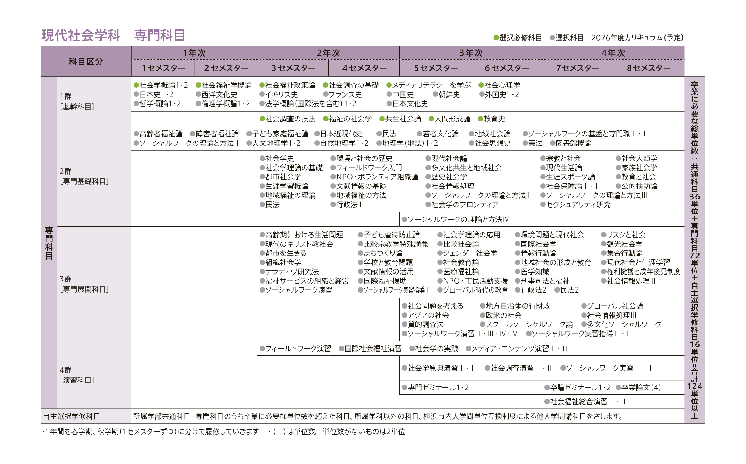Click the '自主選択学修科目' row label
Image resolution: width=746 pixels, height=464 pixels.
pyautogui.click(x=71, y=416)
